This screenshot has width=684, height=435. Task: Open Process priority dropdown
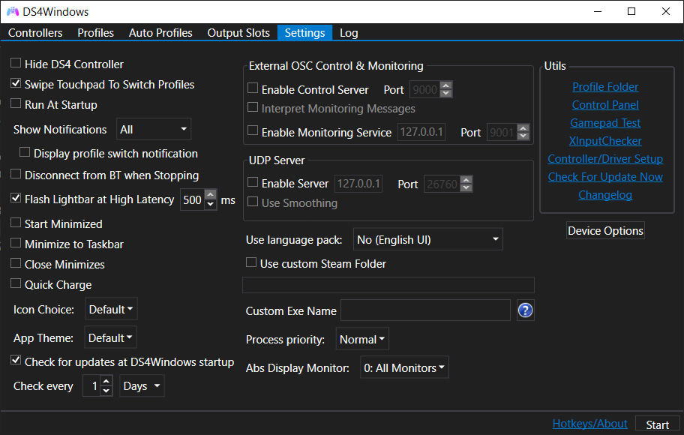(362, 340)
